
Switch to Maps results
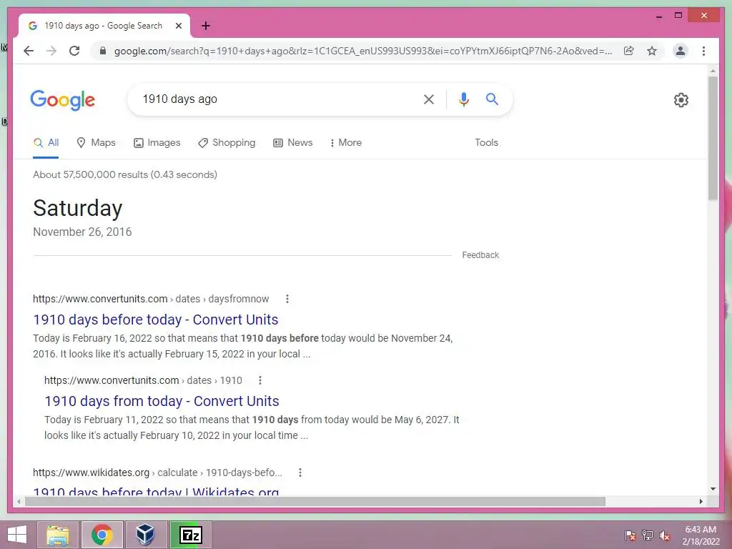[96, 142]
